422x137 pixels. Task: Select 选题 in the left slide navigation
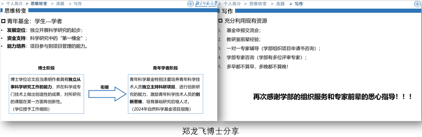coord(60,4)
